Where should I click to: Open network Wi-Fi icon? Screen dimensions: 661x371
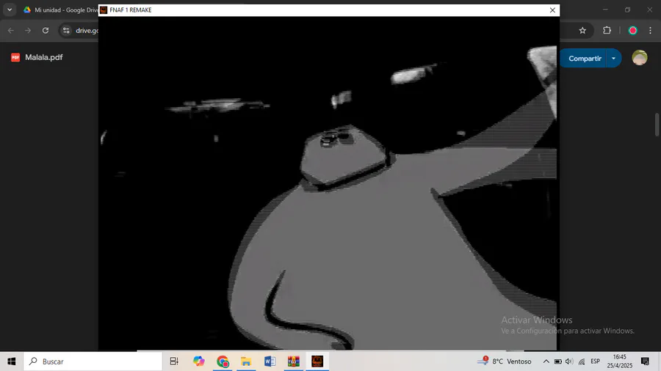[x=582, y=361]
